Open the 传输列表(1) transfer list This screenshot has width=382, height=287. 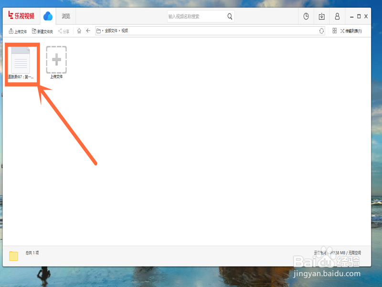(351, 31)
